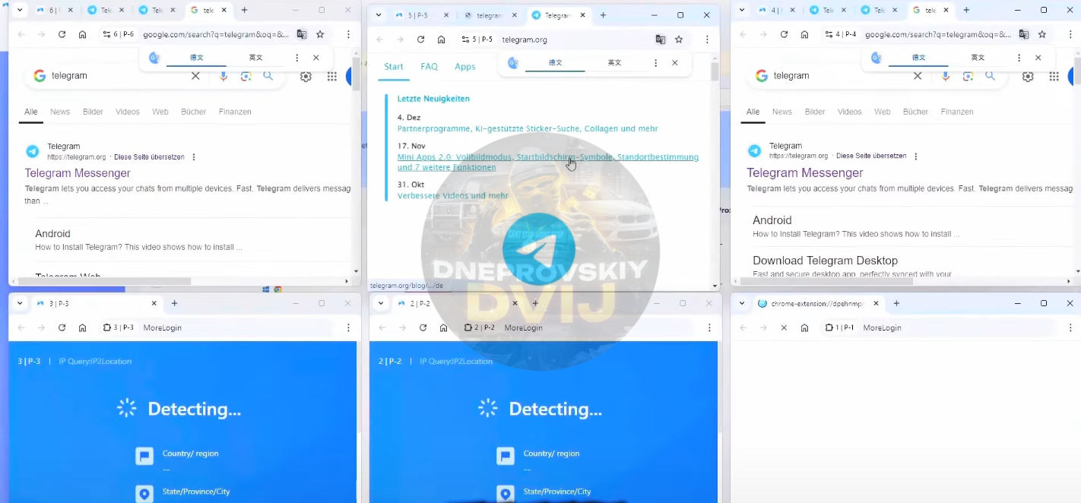
Task: Select 德文 language in P-4 translate popup
Action: click(919, 58)
